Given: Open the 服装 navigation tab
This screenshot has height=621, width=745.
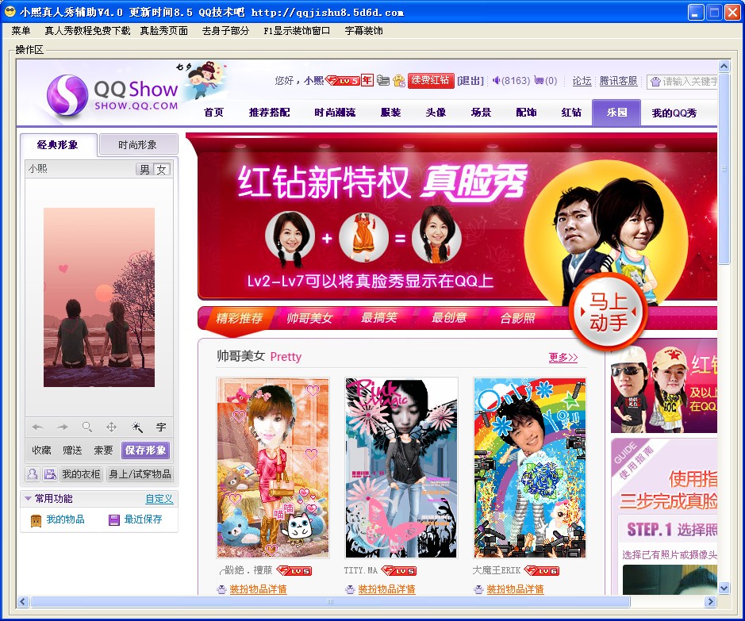Looking at the screenshot, I should click(x=391, y=113).
